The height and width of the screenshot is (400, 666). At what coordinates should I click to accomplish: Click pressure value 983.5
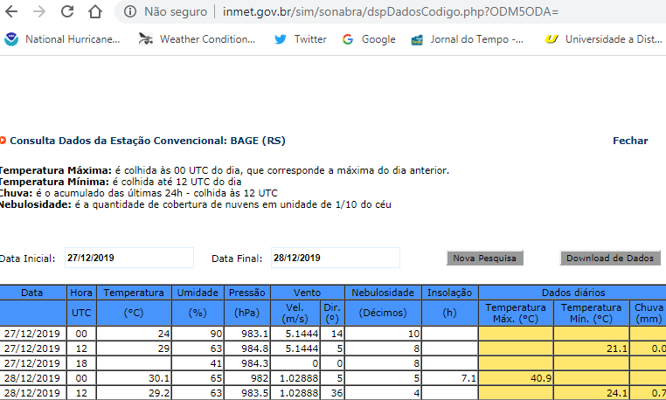coord(255,393)
